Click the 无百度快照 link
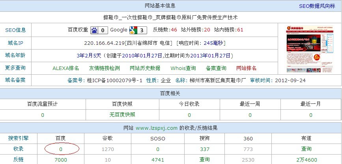 tap(122, 114)
